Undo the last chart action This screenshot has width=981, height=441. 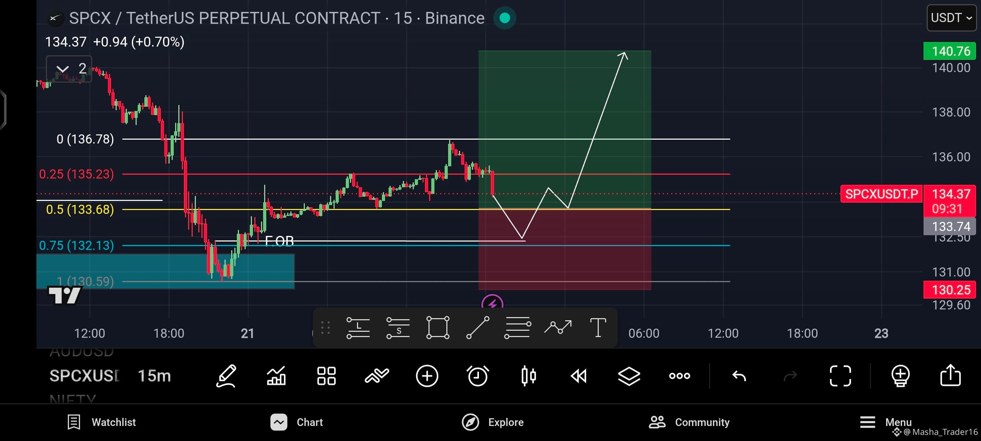[739, 376]
